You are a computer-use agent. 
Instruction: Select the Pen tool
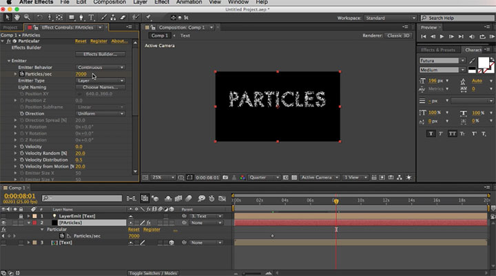click(x=81, y=18)
